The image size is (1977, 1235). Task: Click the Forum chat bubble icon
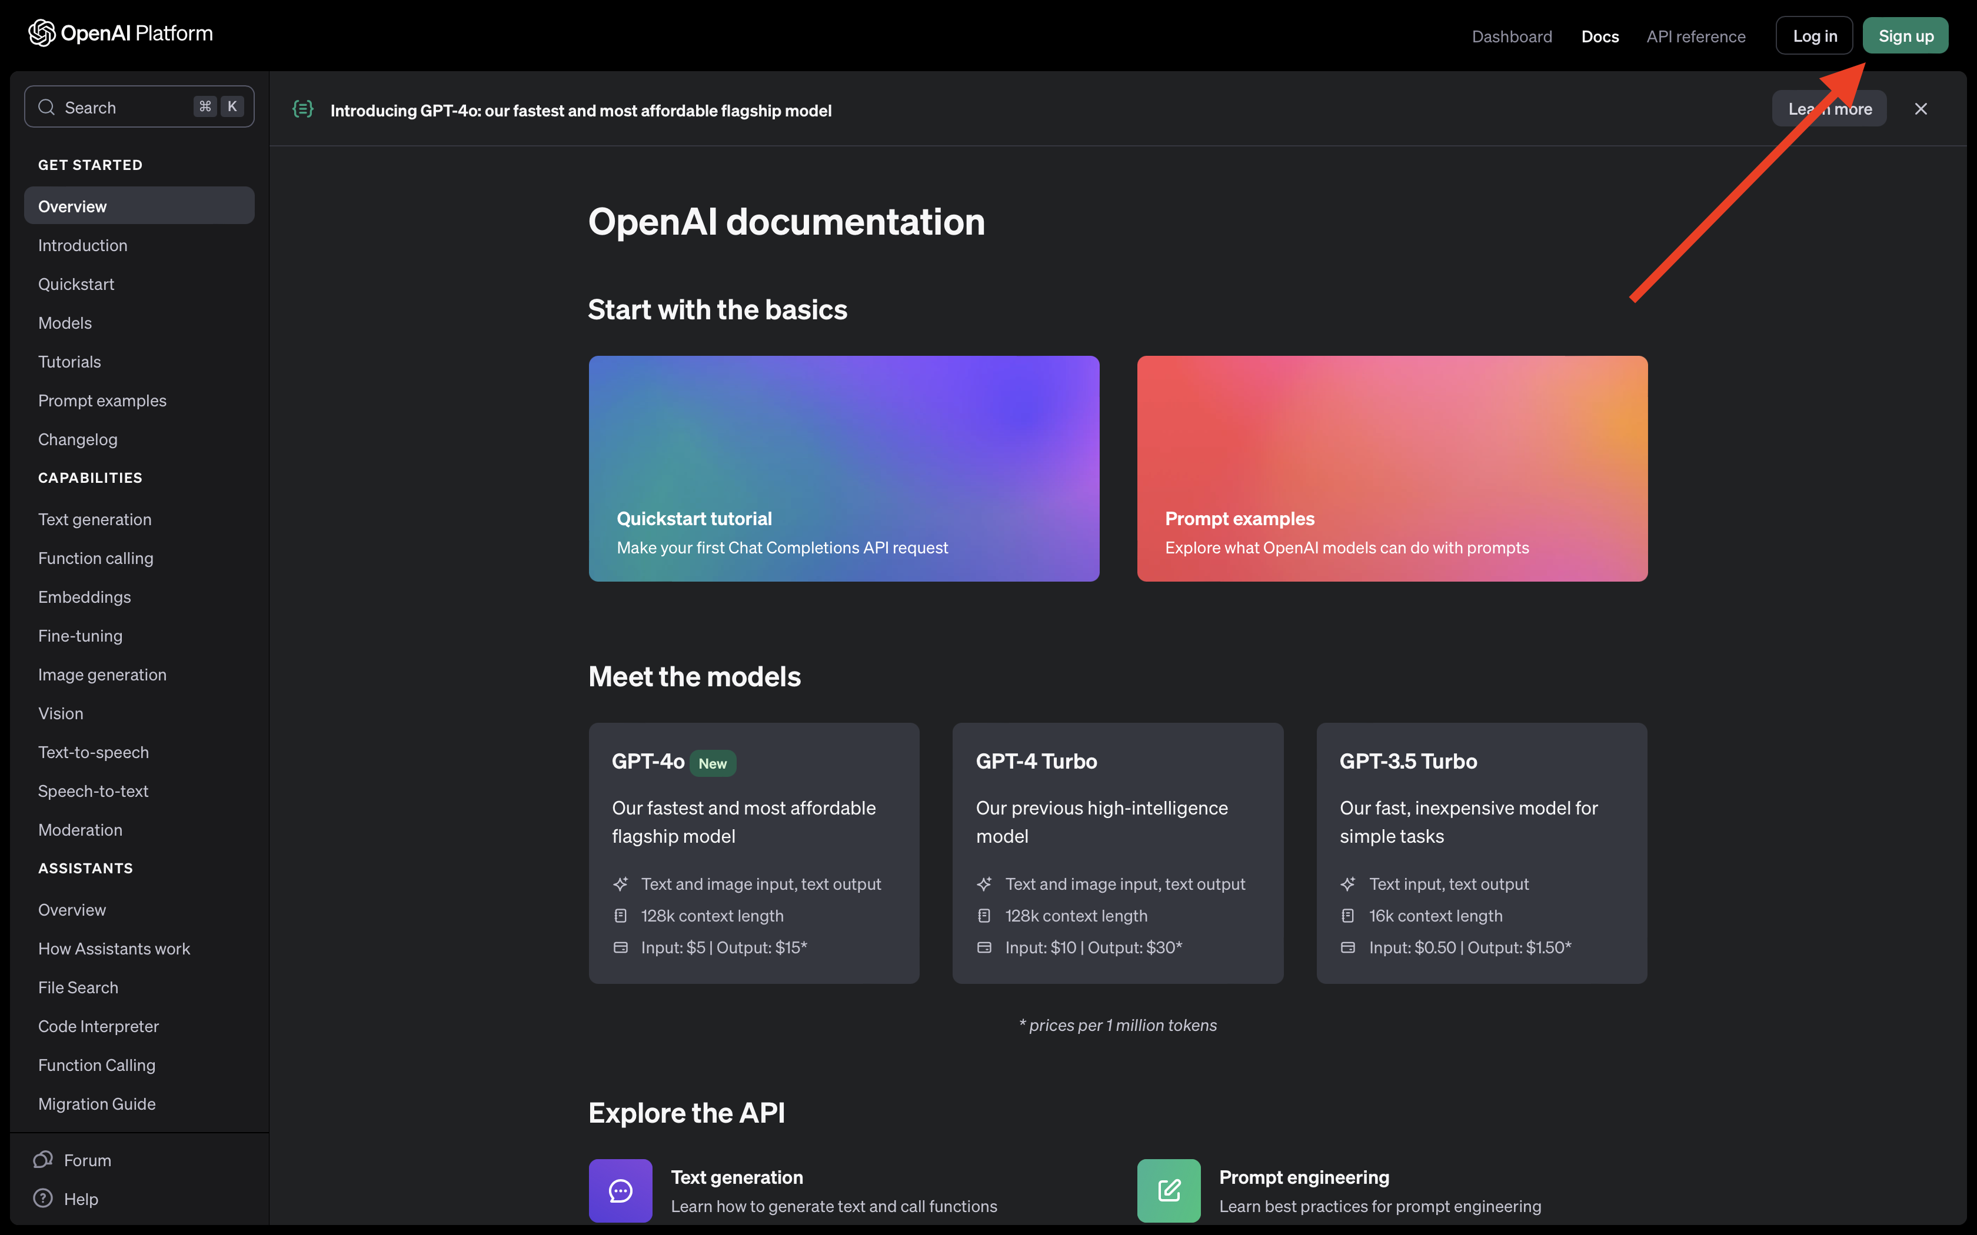(42, 1160)
